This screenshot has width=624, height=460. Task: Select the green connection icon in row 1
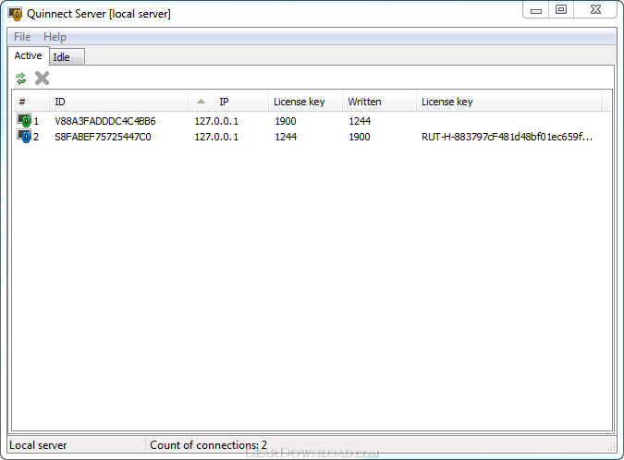tap(24, 120)
